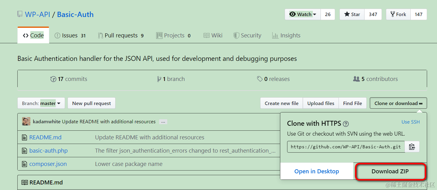437x190 pixels.
Task: Click the help icon beside Clone with HTTPS
Action: 346,124
